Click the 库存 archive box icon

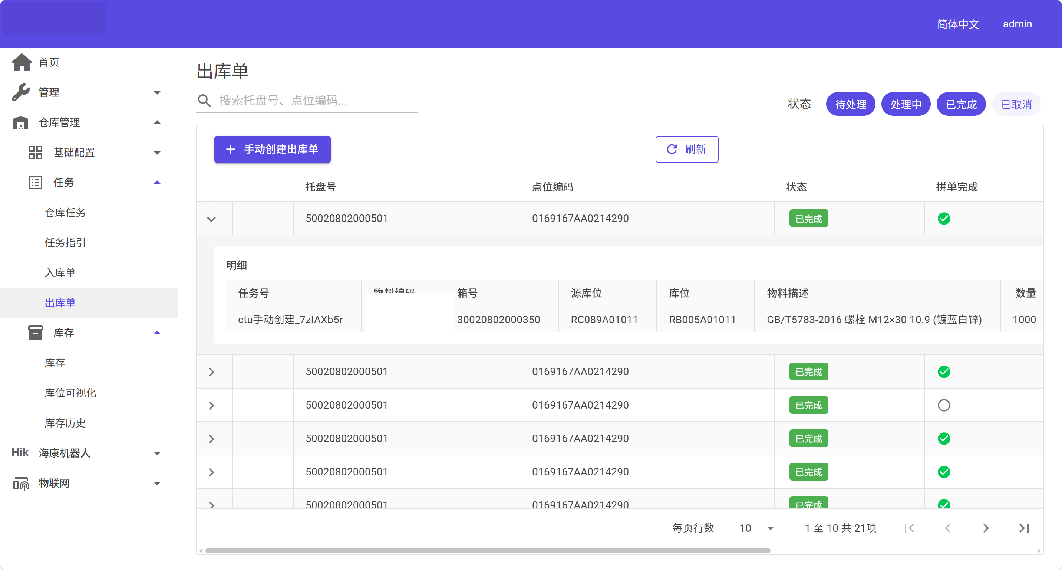click(x=36, y=333)
